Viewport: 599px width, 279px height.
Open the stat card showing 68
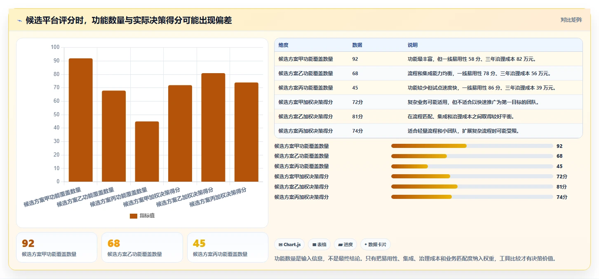click(x=142, y=247)
